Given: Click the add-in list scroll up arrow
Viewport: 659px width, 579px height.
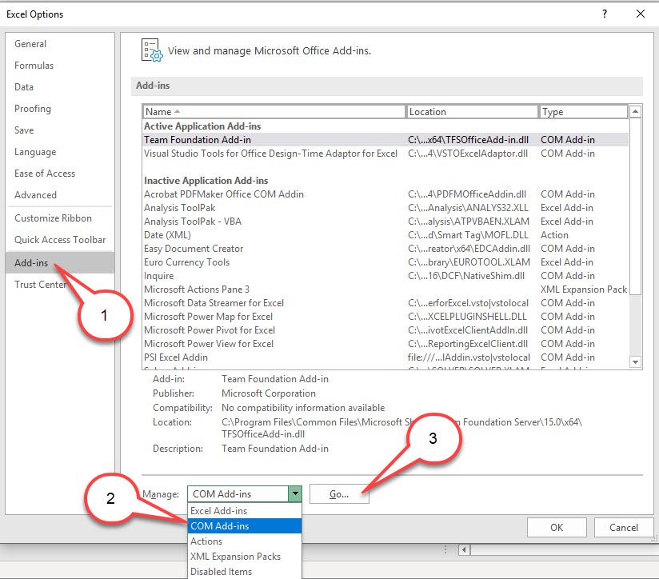Looking at the screenshot, I should click(636, 111).
